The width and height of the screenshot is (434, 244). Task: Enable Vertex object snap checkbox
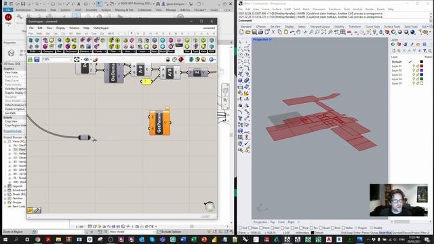(344, 228)
